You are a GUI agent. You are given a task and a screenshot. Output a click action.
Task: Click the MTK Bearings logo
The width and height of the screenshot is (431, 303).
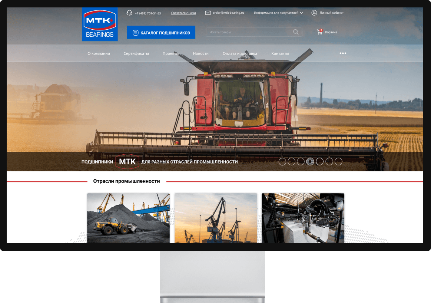click(x=100, y=24)
